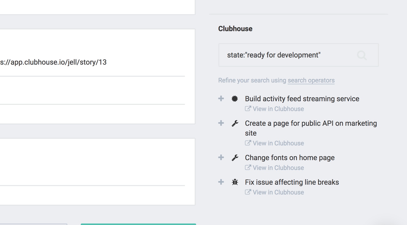The image size is (407, 225).
Task: Add 'Build activity feed streaming service' with plus icon
Action: (221, 98)
